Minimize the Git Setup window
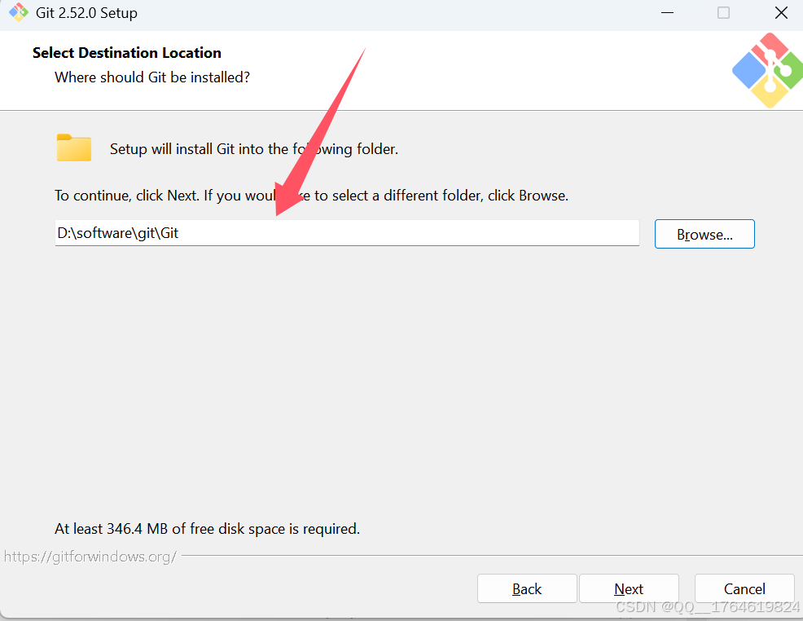803x621 pixels. pyautogui.click(x=667, y=13)
